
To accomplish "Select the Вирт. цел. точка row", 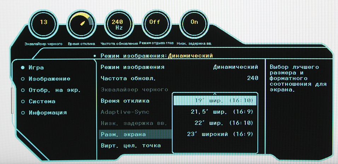I will 131,146.
